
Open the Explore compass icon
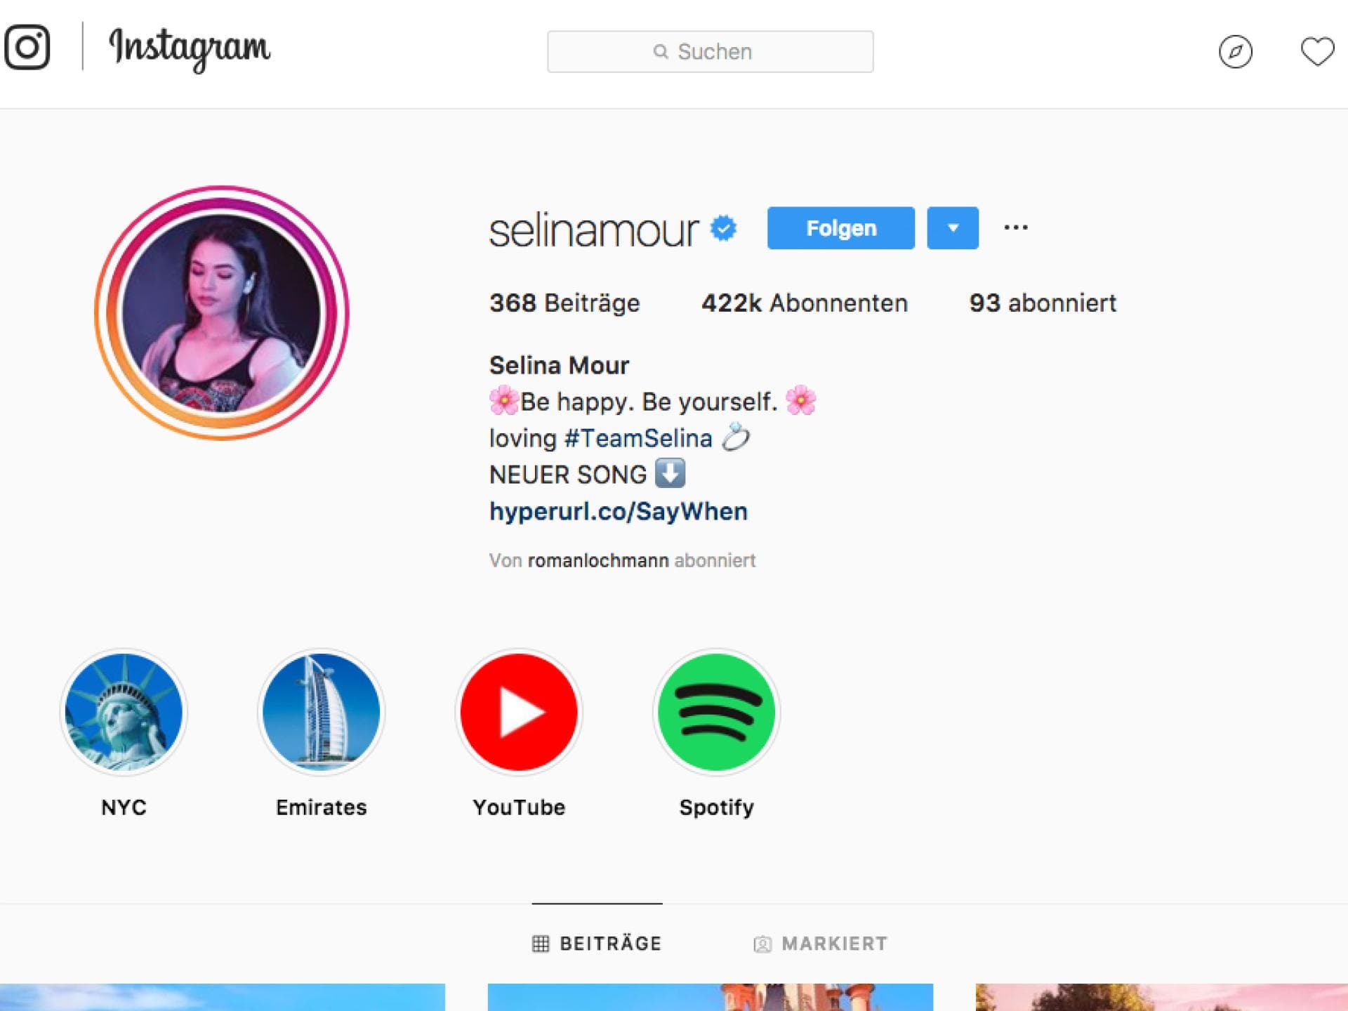[1236, 51]
